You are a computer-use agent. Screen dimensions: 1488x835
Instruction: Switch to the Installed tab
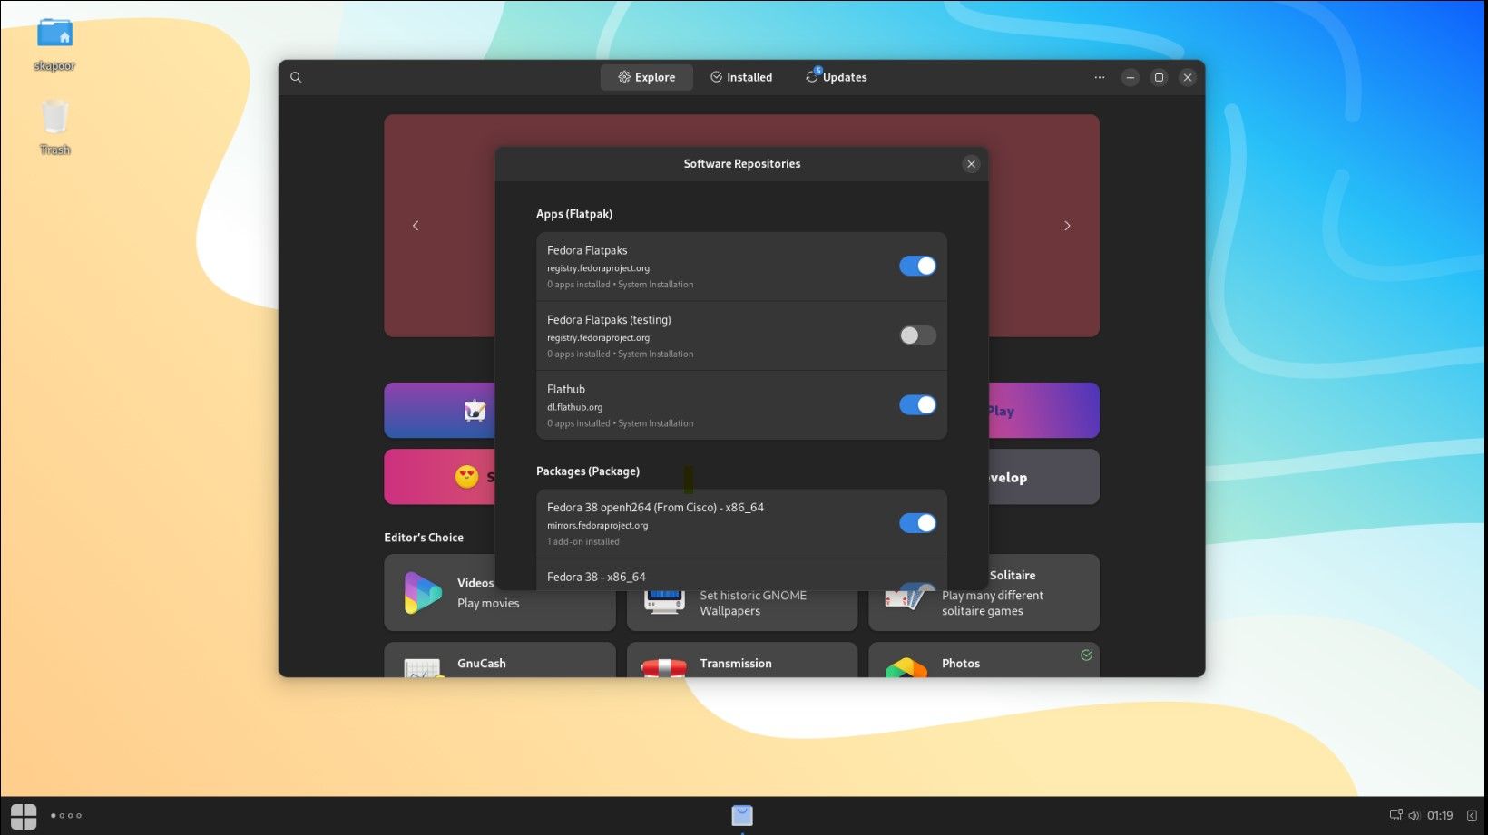[741, 77]
